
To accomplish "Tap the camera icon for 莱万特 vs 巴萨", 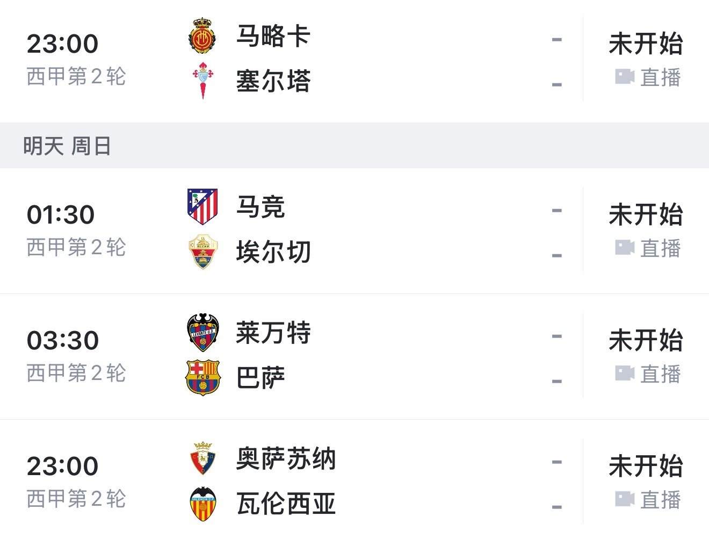I will click(x=625, y=373).
